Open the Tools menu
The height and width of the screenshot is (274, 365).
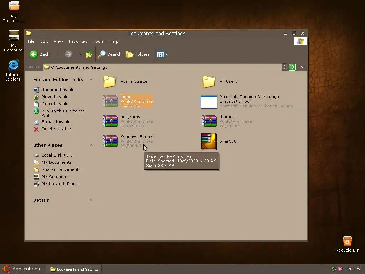point(98,41)
